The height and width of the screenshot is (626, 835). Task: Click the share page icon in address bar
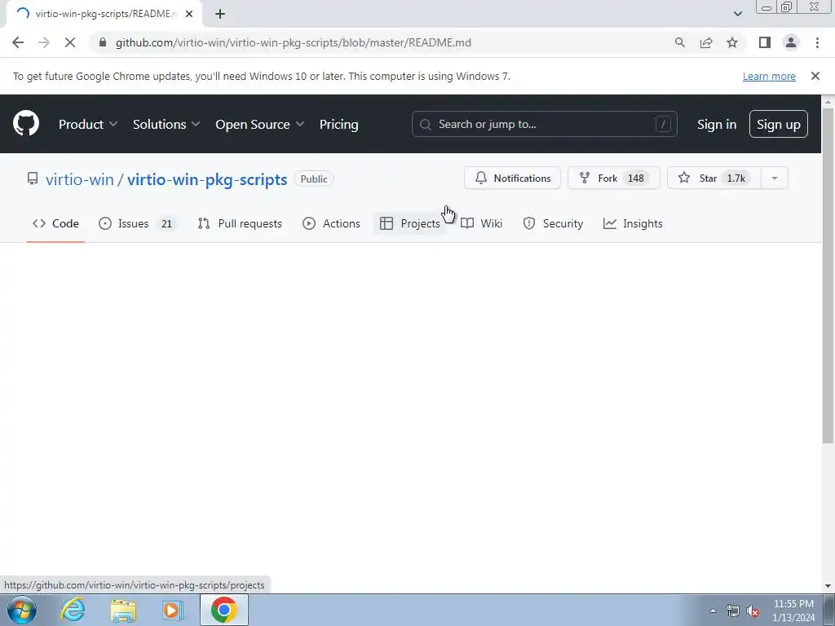(x=706, y=42)
